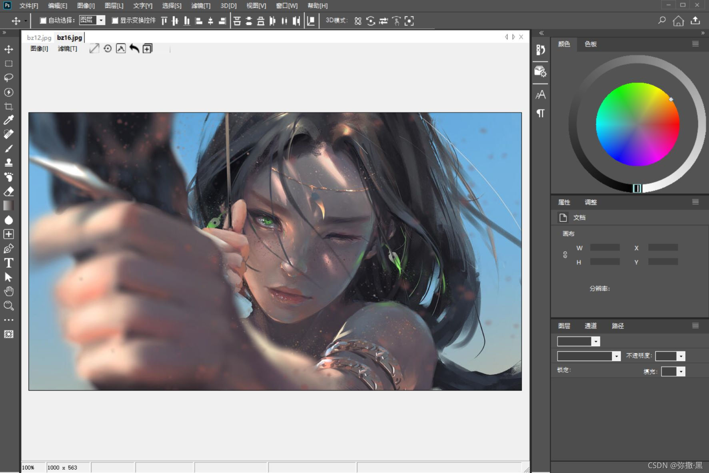
Task: Open the 滤镜[T] menu in the main menu bar
Action: point(201,6)
